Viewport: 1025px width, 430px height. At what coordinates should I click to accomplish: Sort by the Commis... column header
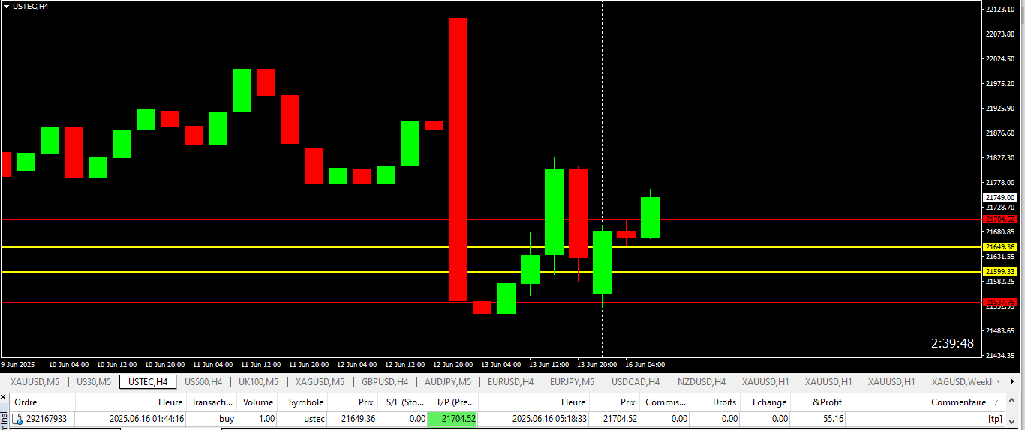tap(666, 402)
